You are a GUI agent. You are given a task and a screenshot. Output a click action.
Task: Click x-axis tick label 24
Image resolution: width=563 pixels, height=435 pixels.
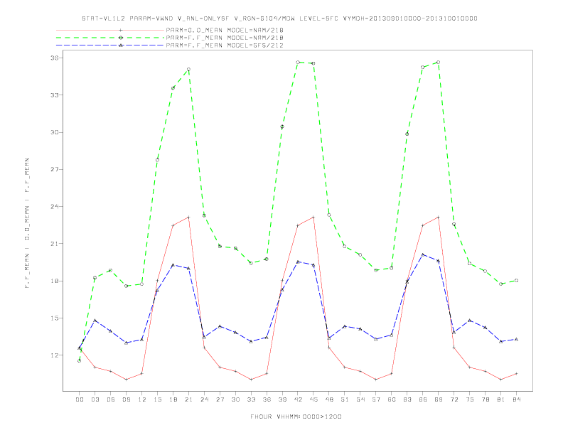204,399
